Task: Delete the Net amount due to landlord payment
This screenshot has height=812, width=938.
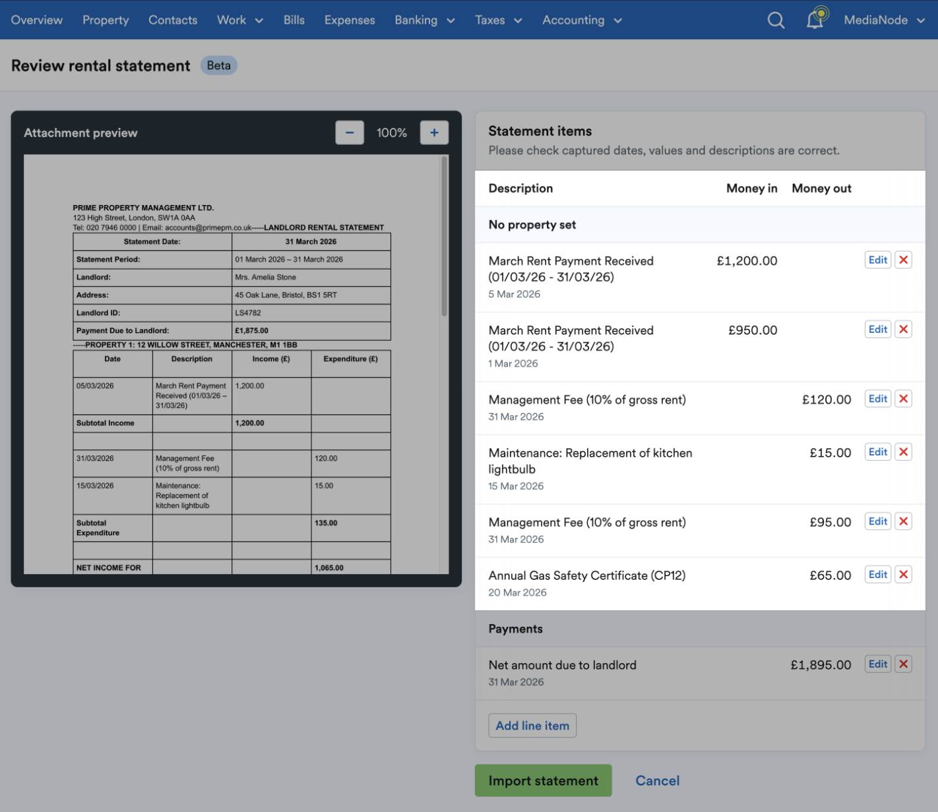Action: (904, 664)
